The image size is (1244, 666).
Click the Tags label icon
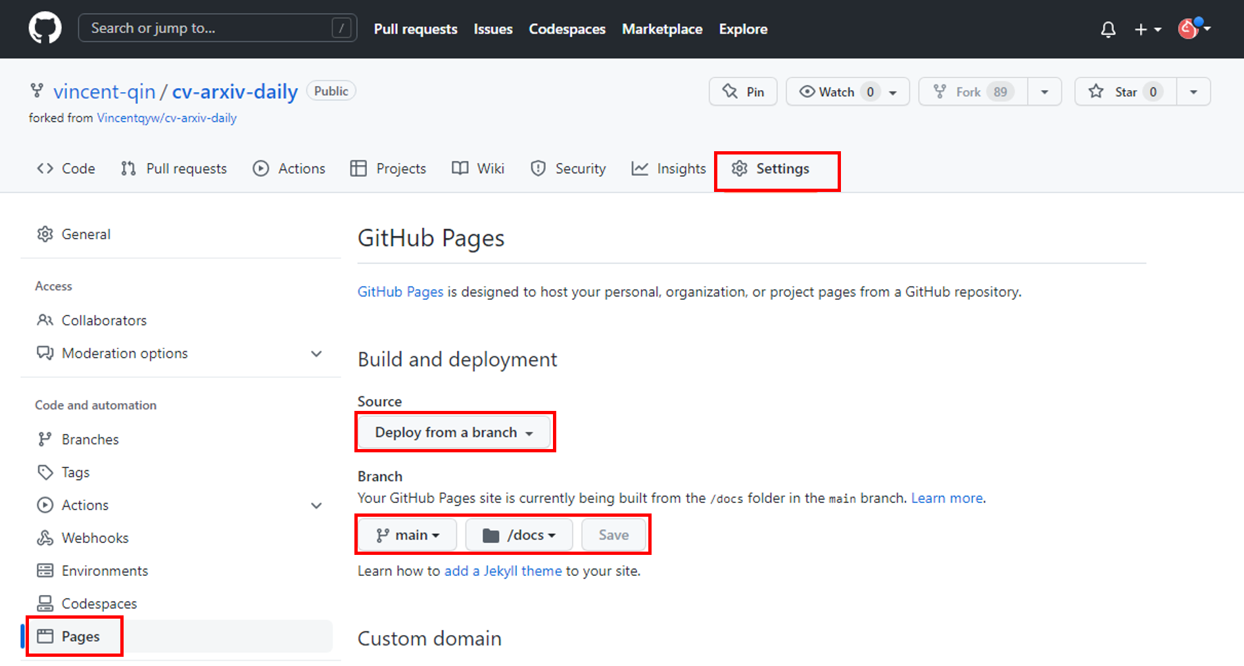pos(45,472)
